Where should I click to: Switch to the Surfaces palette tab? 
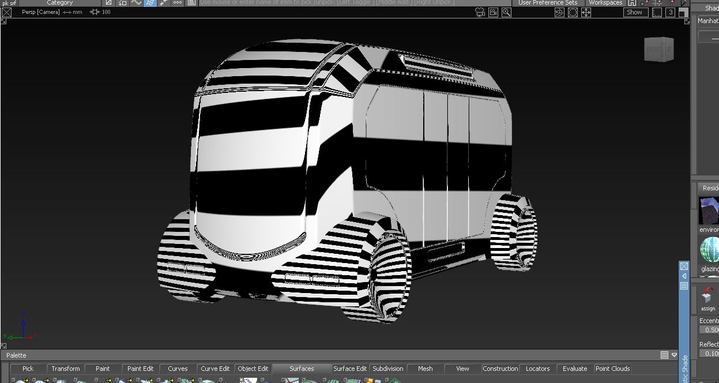[302, 369]
